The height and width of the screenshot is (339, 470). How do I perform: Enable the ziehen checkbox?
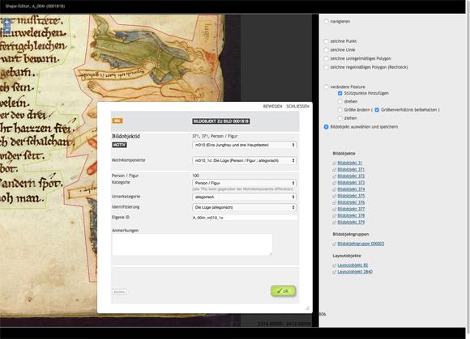pyautogui.click(x=340, y=118)
